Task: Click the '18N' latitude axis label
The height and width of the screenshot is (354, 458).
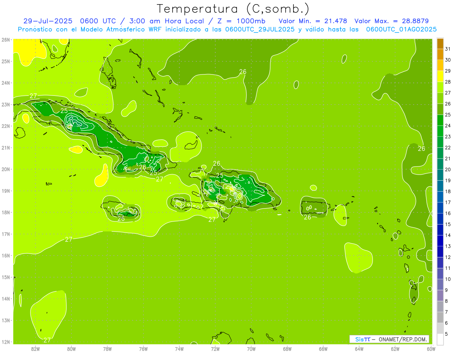Action: coord(6,212)
